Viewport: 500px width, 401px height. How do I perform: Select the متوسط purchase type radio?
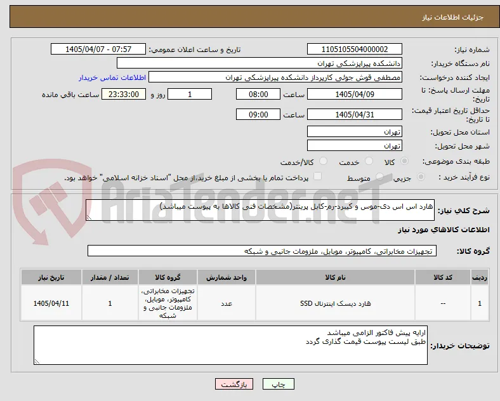[x=379, y=177]
